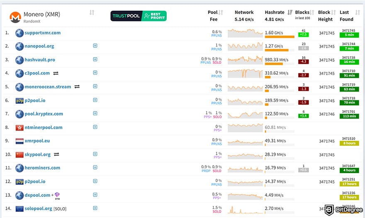Viewport: 365px width, 218px height.
Task: Open the hashvault.pro pool link
Action: 40,60
